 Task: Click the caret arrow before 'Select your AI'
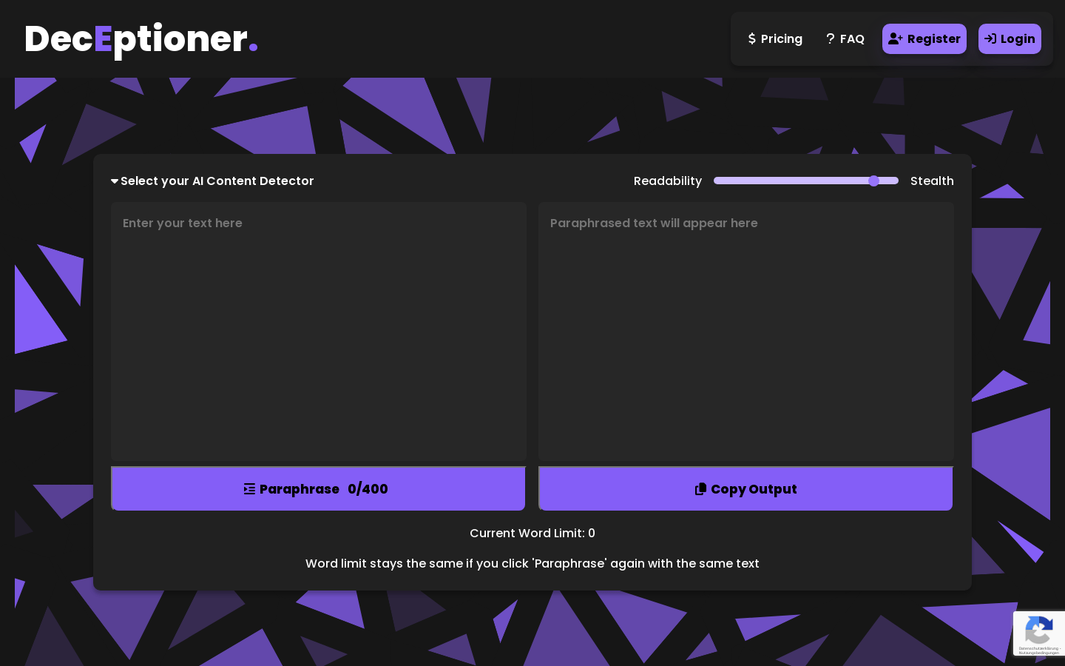pyautogui.click(x=115, y=181)
